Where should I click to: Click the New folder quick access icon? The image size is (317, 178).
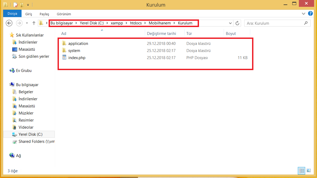coord(22,5)
